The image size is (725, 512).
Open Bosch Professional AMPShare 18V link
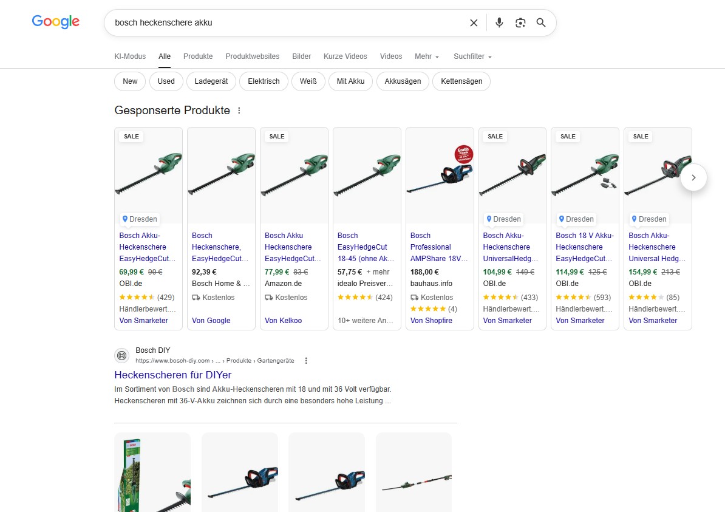438,247
